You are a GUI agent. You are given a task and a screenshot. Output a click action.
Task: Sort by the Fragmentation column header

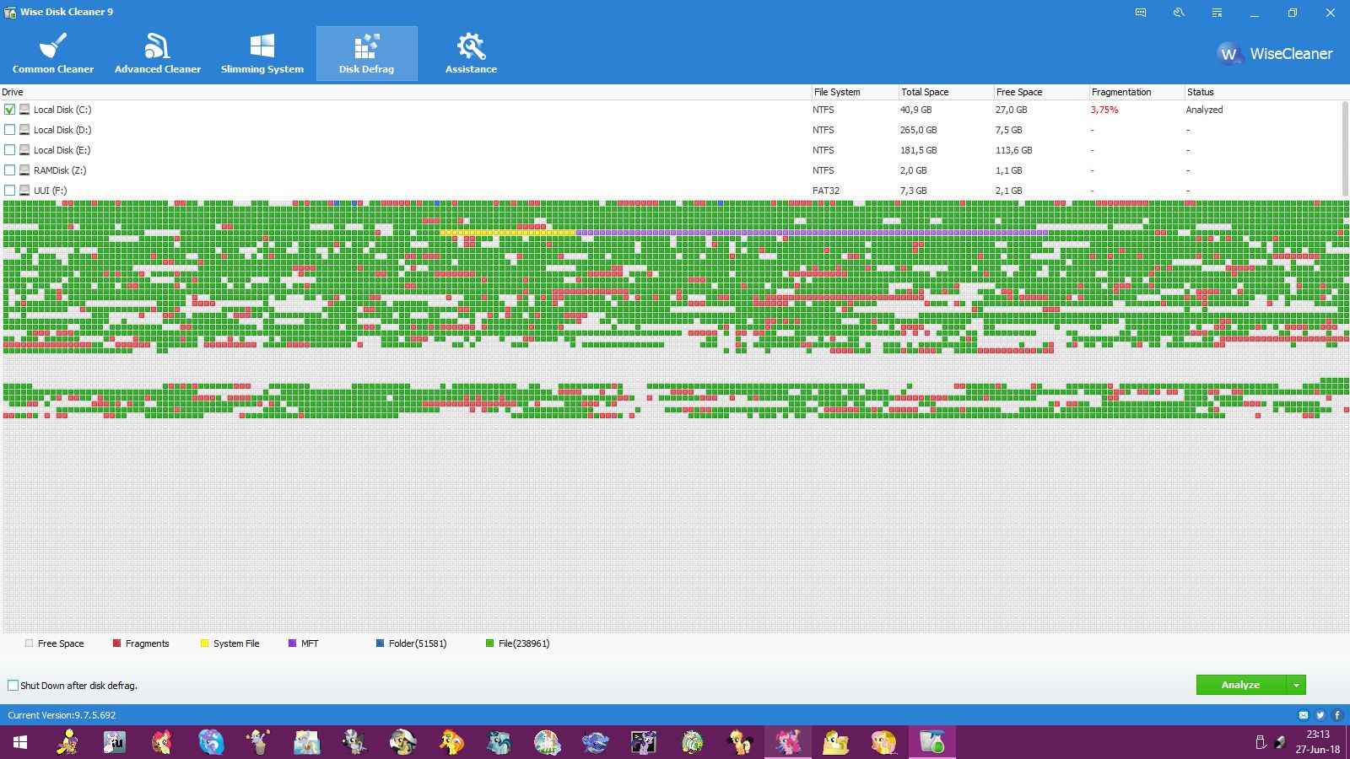point(1136,92)
